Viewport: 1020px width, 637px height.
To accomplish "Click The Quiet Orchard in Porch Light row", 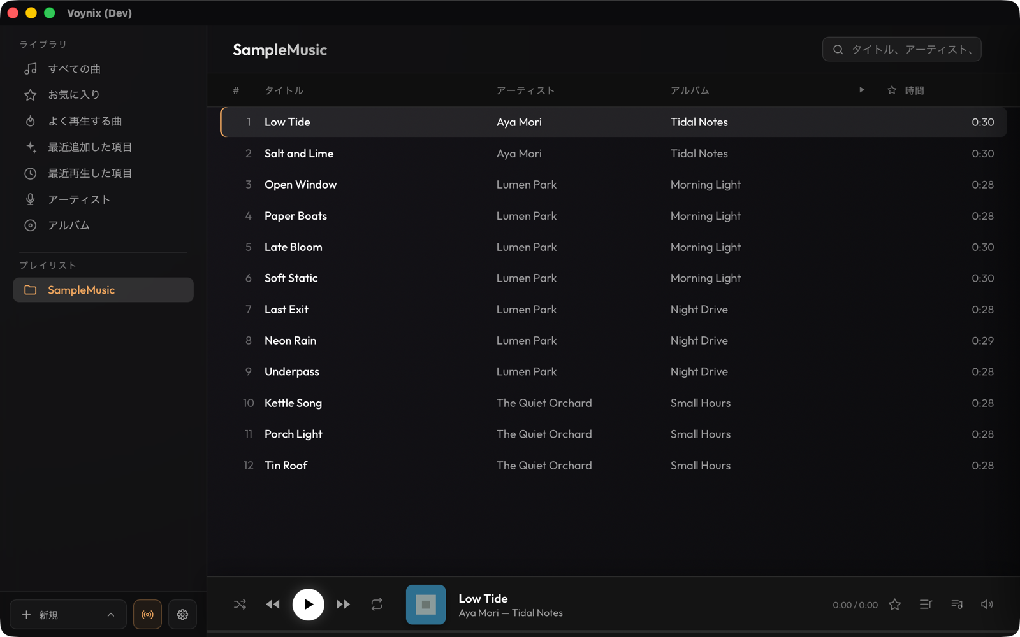I will pos(544,434).
